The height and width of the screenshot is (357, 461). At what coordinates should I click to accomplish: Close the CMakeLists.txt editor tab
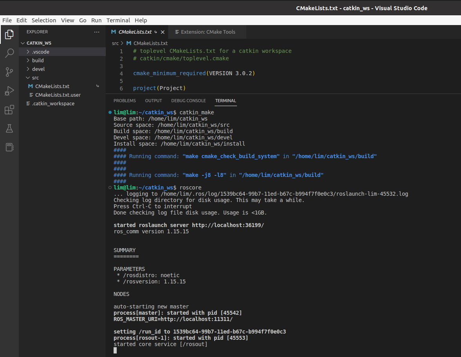tap(163, 32)
